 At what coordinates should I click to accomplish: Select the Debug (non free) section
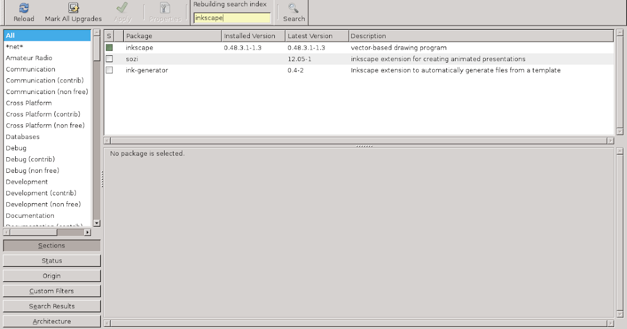pos(47,171)
